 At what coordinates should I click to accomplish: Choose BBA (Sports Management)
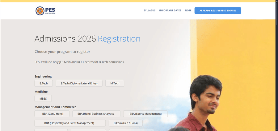pos(145,114)
